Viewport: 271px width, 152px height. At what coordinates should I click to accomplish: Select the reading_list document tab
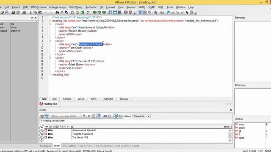[48, 104]
